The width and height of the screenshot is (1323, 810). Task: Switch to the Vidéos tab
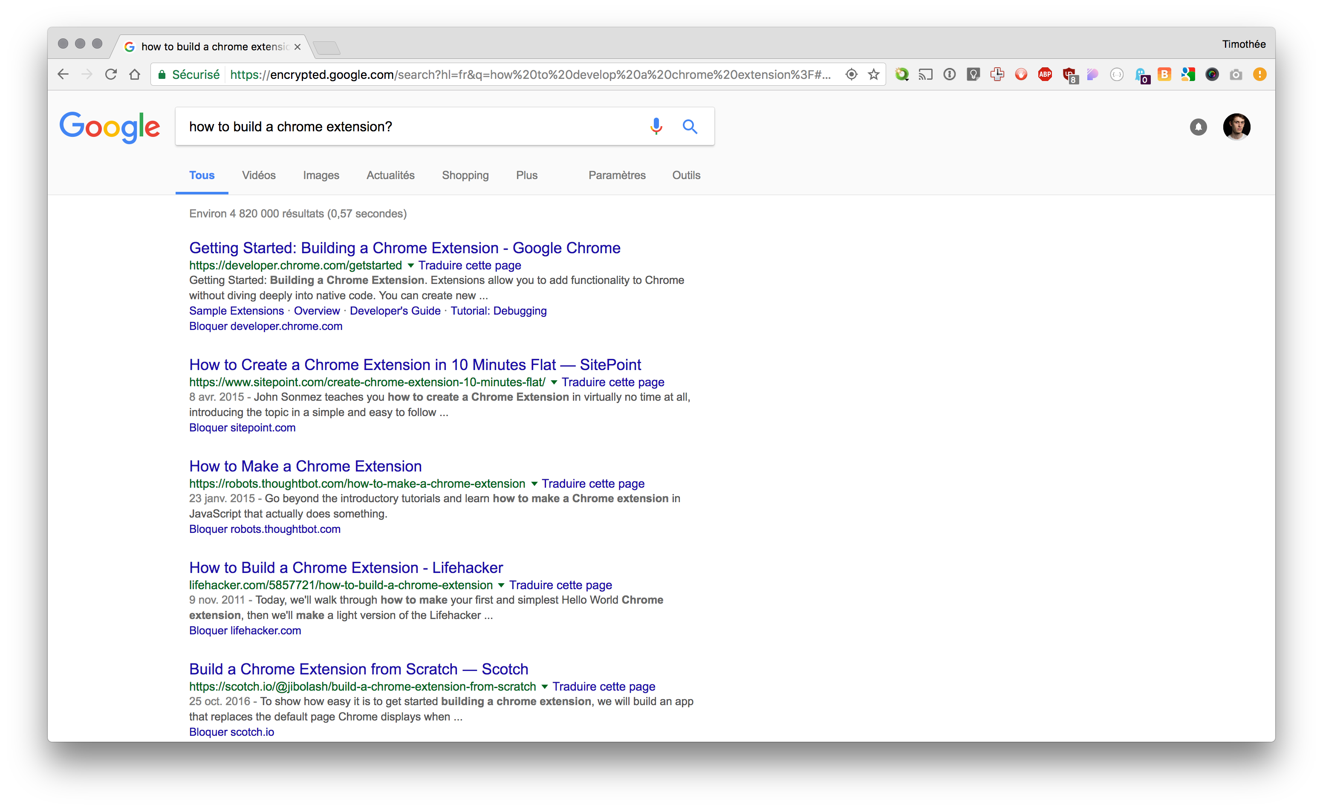point(258,175)
